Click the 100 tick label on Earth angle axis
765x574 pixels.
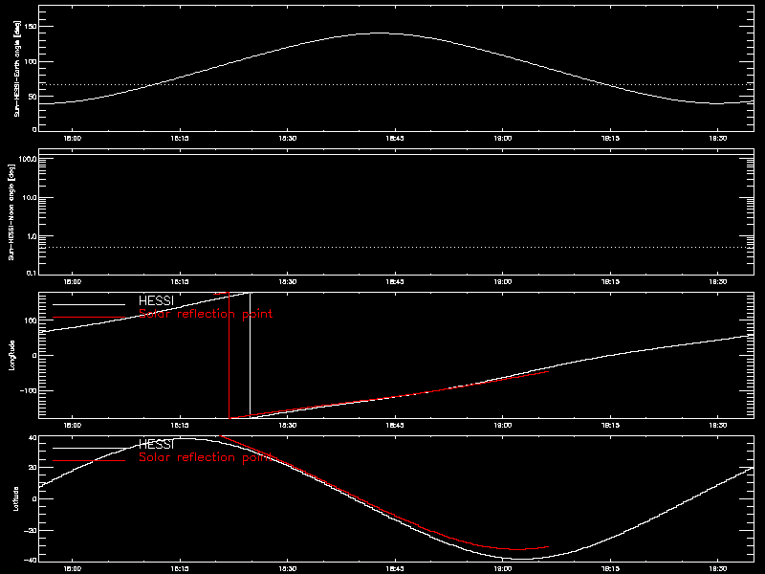click(32, 61)
